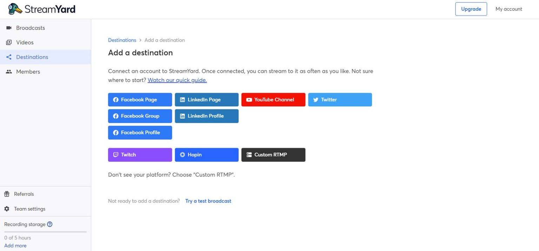Screen dimensions: 539x251
Task: Click the Destinations share icon
Action: [x=8, y=57]
